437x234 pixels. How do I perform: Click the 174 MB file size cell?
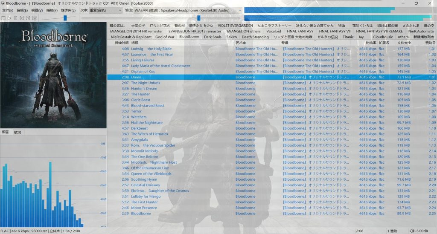[x=403, y=202]
